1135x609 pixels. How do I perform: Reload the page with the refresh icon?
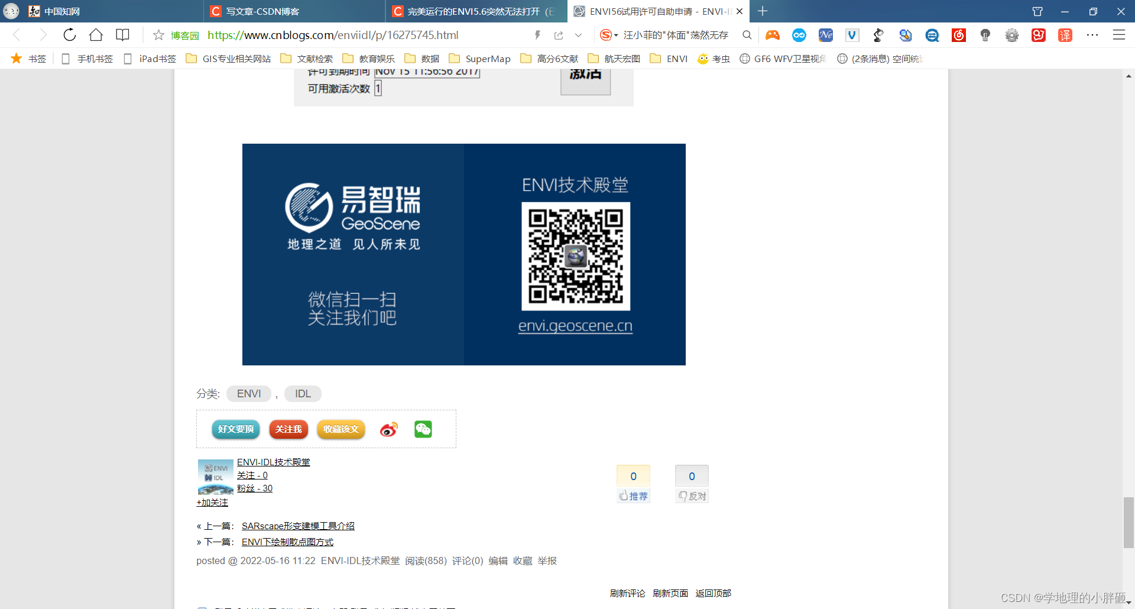pos(70,35)
